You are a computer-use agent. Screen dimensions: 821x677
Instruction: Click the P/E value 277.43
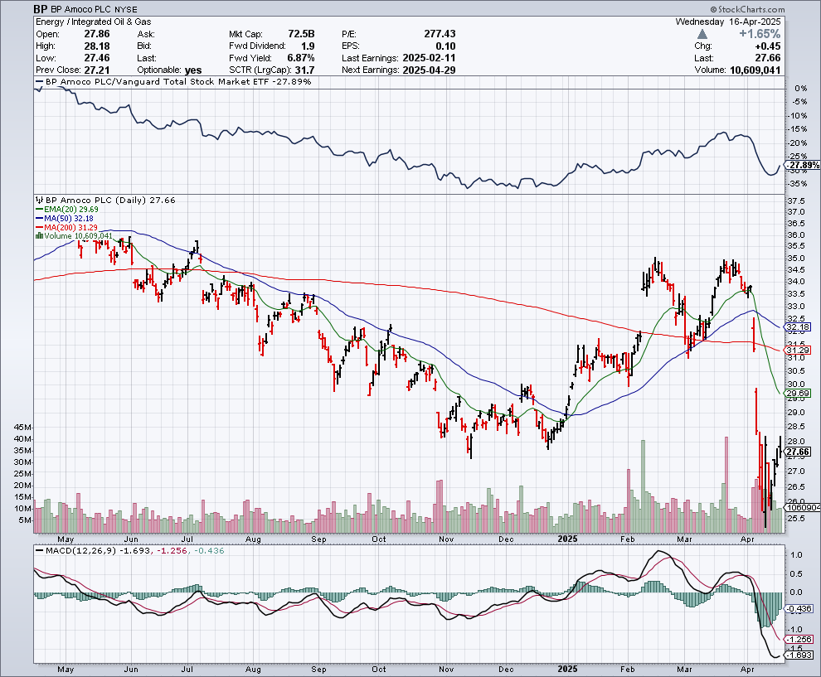440,34
